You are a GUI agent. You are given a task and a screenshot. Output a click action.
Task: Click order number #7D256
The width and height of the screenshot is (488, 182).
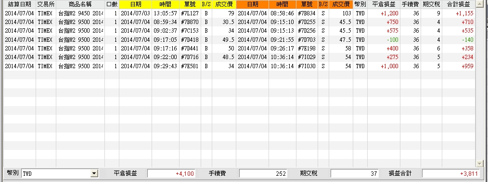[x=307, y=31]
